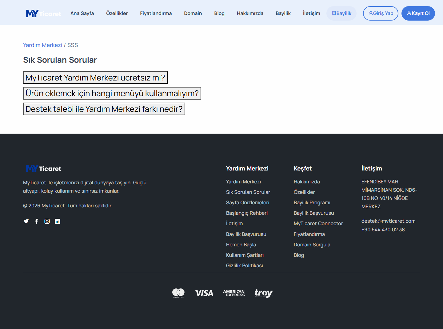This screenshot has width=443, height=329.
Task: Open Özellikler in the top navigation
Action: pyautogui.click(x=117, y=14)
